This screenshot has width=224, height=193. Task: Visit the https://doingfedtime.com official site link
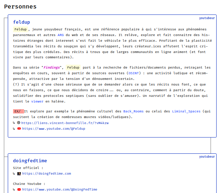47,174
